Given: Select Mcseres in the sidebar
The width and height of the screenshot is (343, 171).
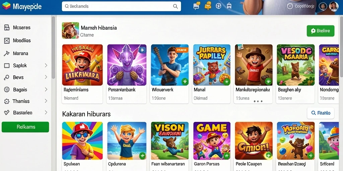Looking at the screenshot, I should coord(22,27).
